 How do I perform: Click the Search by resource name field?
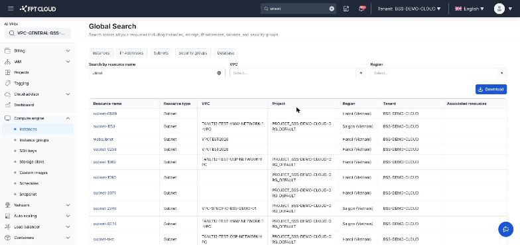click(157, 73)
